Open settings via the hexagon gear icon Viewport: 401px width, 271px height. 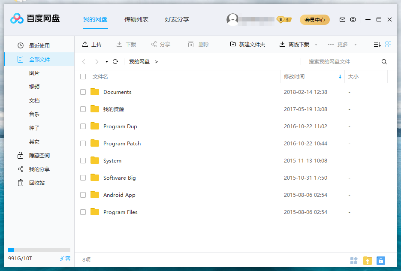(353, 20)
